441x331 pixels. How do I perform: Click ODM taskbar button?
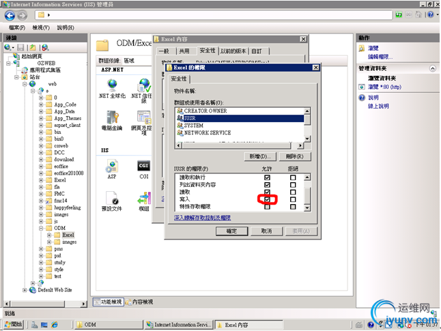tap(109, 325)
